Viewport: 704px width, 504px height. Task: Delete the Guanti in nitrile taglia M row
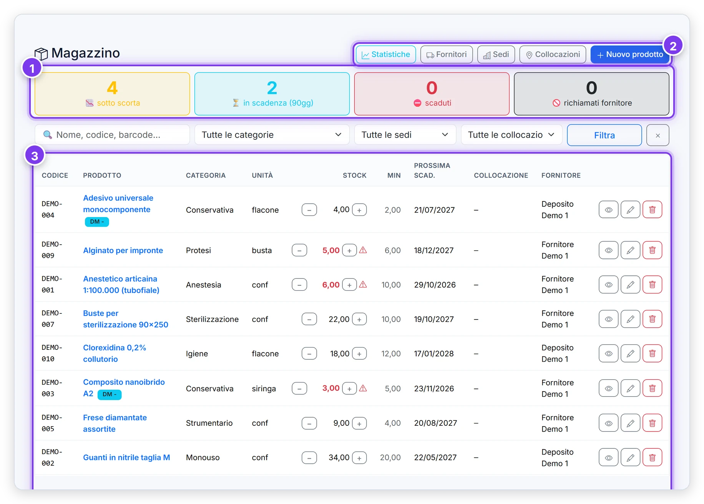pos(652,457)
